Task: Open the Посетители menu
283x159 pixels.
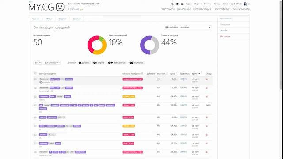Action: point(221,9)
